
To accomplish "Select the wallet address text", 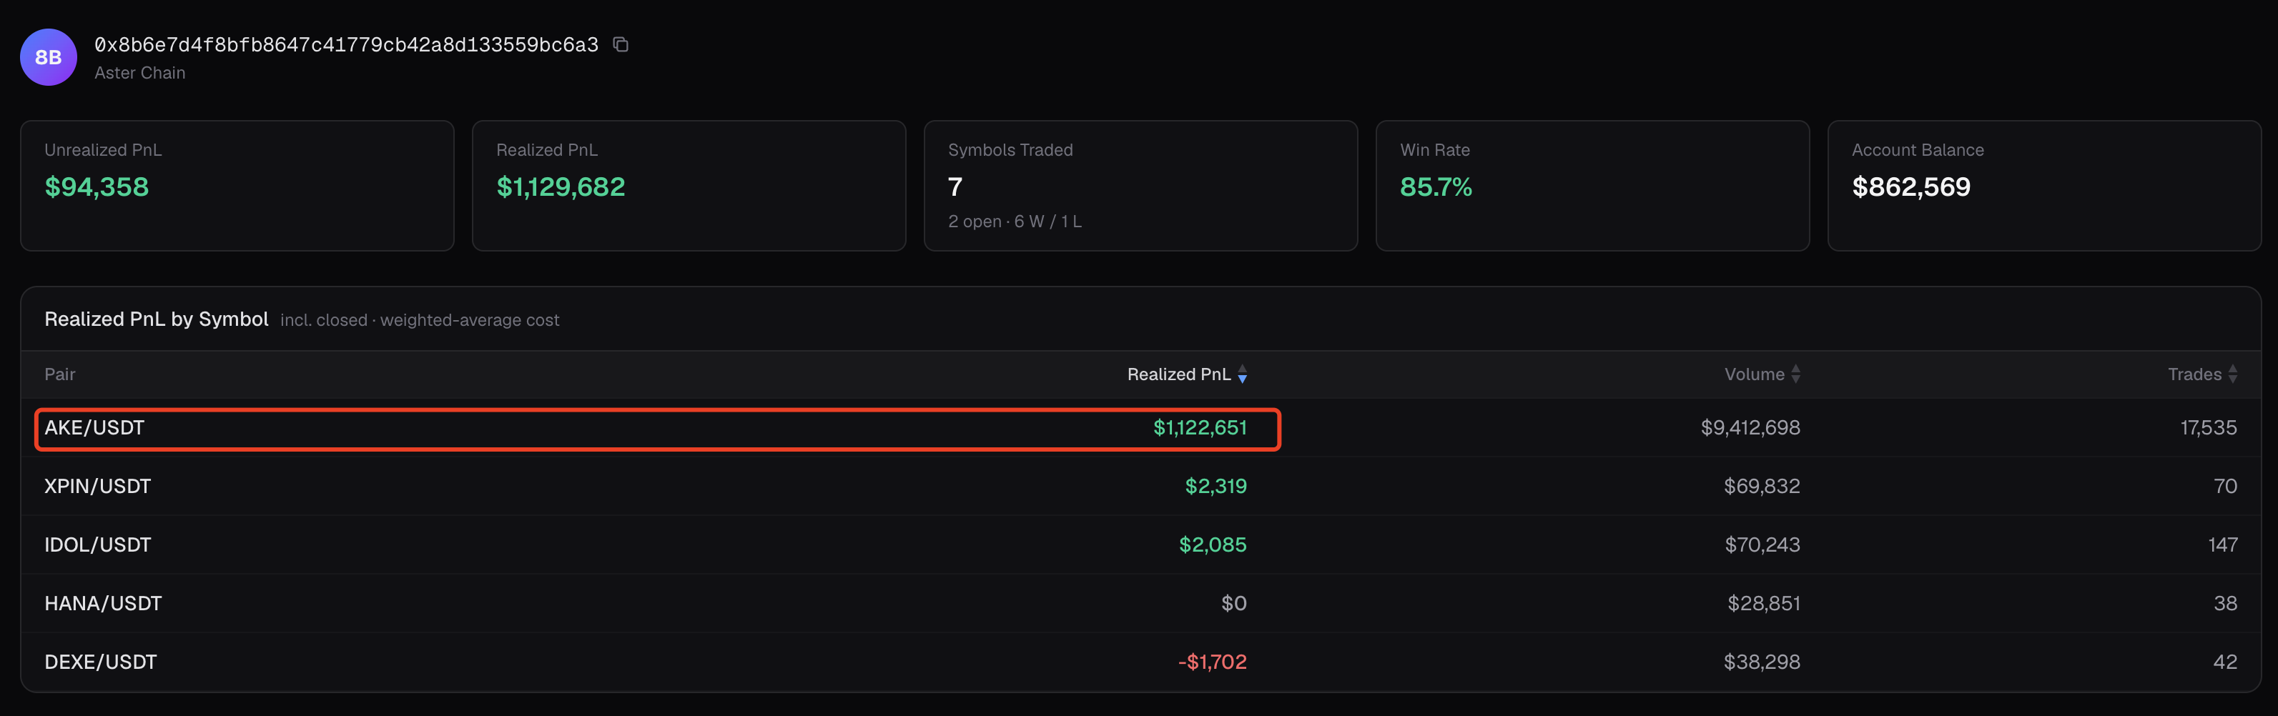I will [347, 44].
